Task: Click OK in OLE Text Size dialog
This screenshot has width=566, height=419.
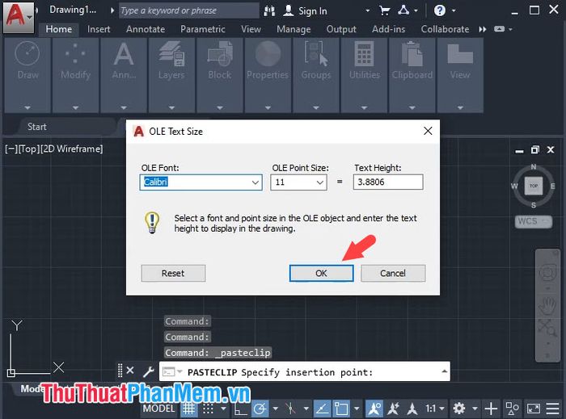Action: coord(321,273)
